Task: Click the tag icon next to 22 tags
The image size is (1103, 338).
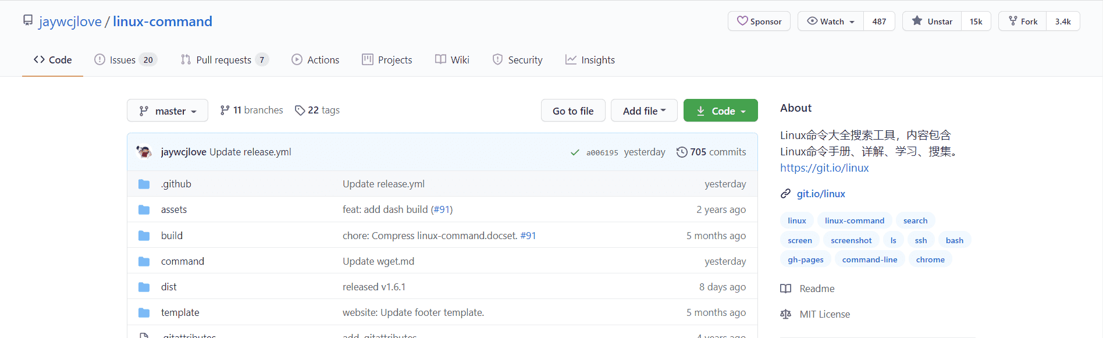Action: tap(300, 110)
